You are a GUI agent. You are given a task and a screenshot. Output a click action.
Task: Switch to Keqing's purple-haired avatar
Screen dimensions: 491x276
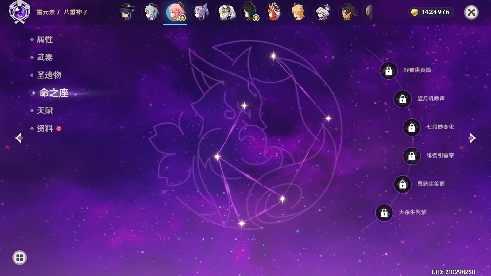click(200, 12)
